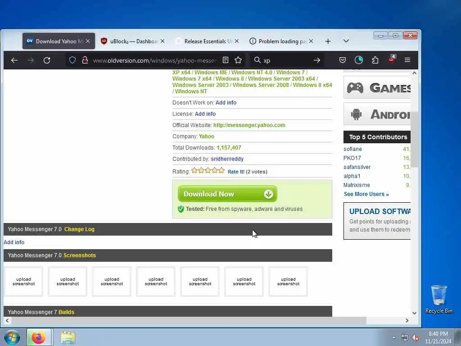Open Firefox from the taskbar
Image resolution: width=461 pixels, height=346 pixels.
[x=39, y=337]
